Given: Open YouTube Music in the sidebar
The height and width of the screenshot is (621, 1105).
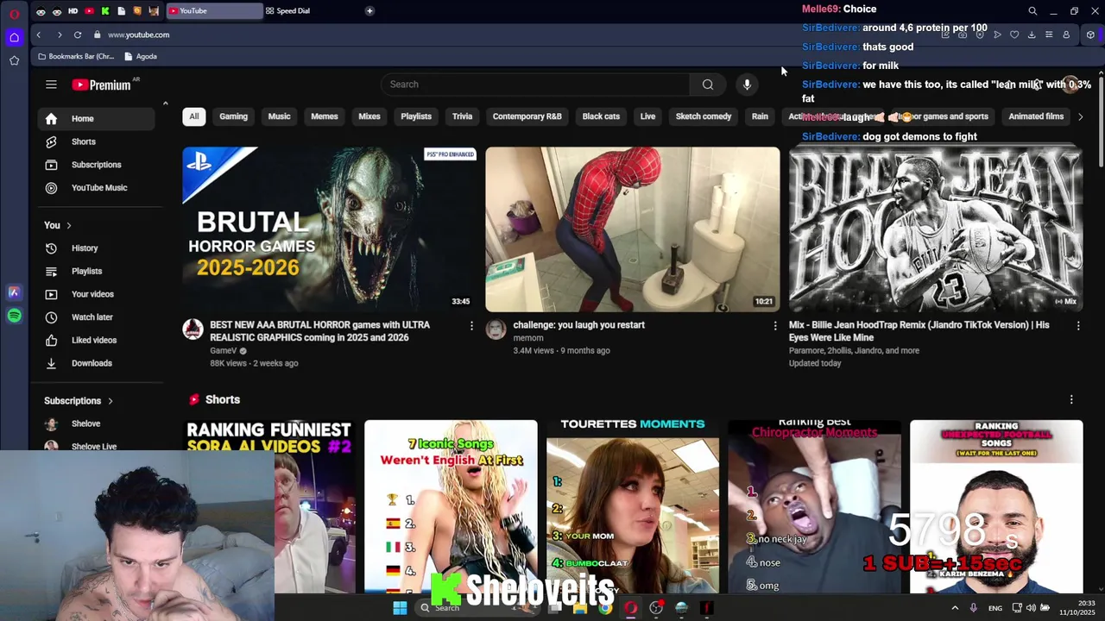Looking at the screenshot, I should (x=96, y=188).
